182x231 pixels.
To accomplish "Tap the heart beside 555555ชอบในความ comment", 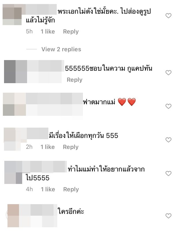I will 168,72.
